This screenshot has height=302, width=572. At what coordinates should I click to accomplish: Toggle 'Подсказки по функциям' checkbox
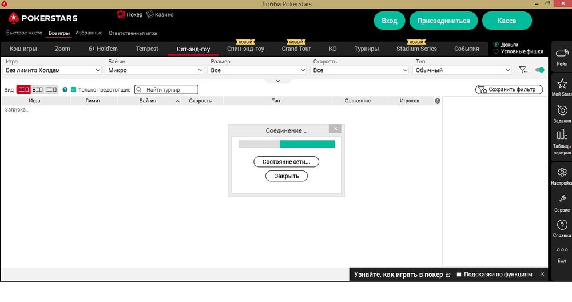point(459,275)
